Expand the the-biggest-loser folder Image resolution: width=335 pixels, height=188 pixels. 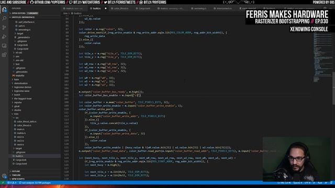click(23, 99)
